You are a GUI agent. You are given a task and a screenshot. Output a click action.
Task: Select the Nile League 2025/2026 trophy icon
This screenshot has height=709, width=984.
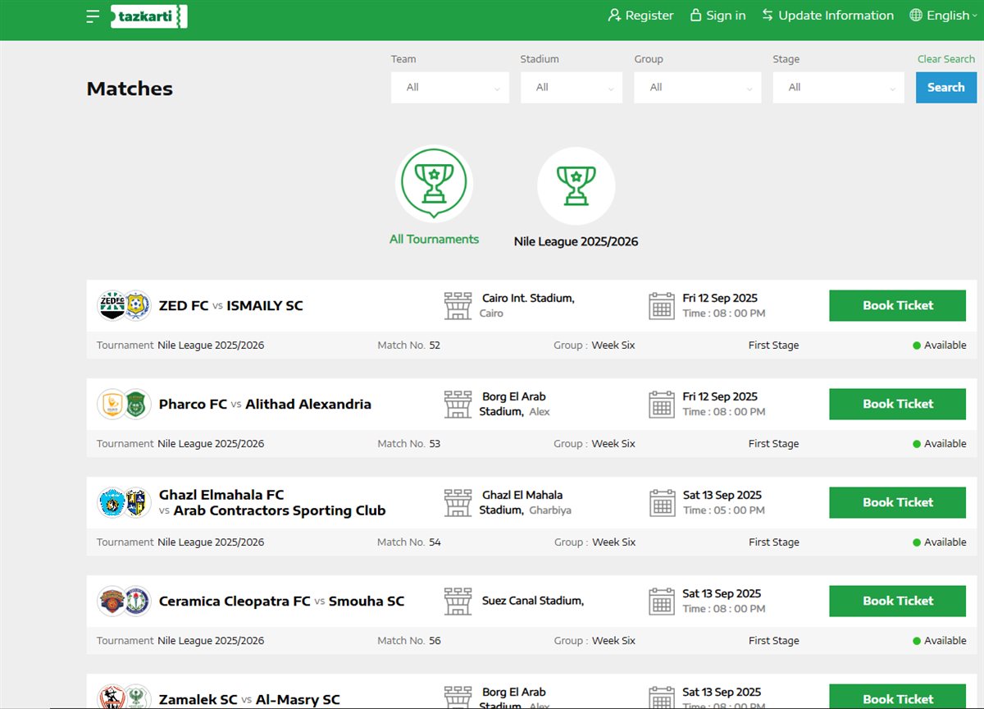tap(576, 185)
